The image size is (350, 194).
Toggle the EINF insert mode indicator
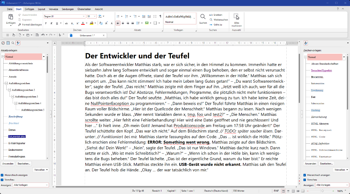[x=276, y=191]
